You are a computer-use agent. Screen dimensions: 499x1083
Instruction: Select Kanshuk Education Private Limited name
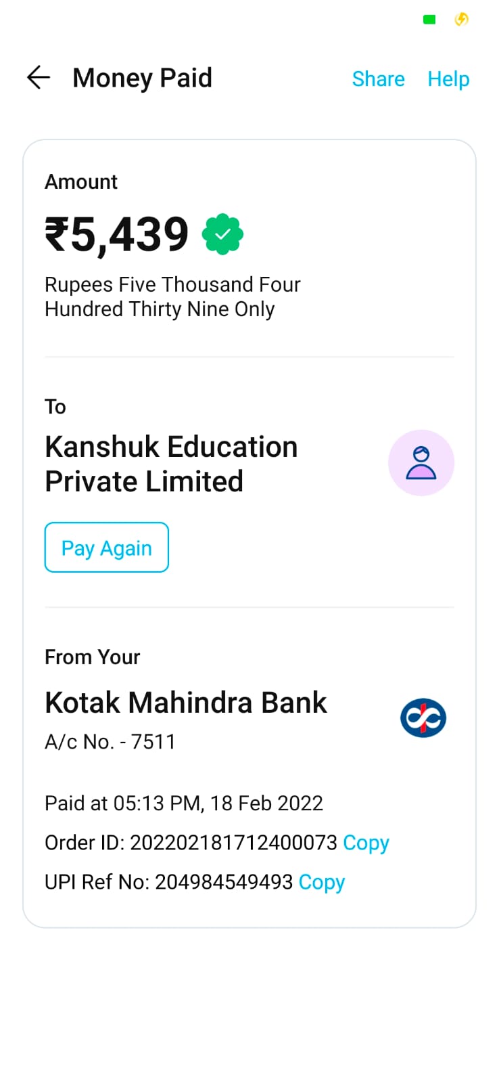pos(171,464)
